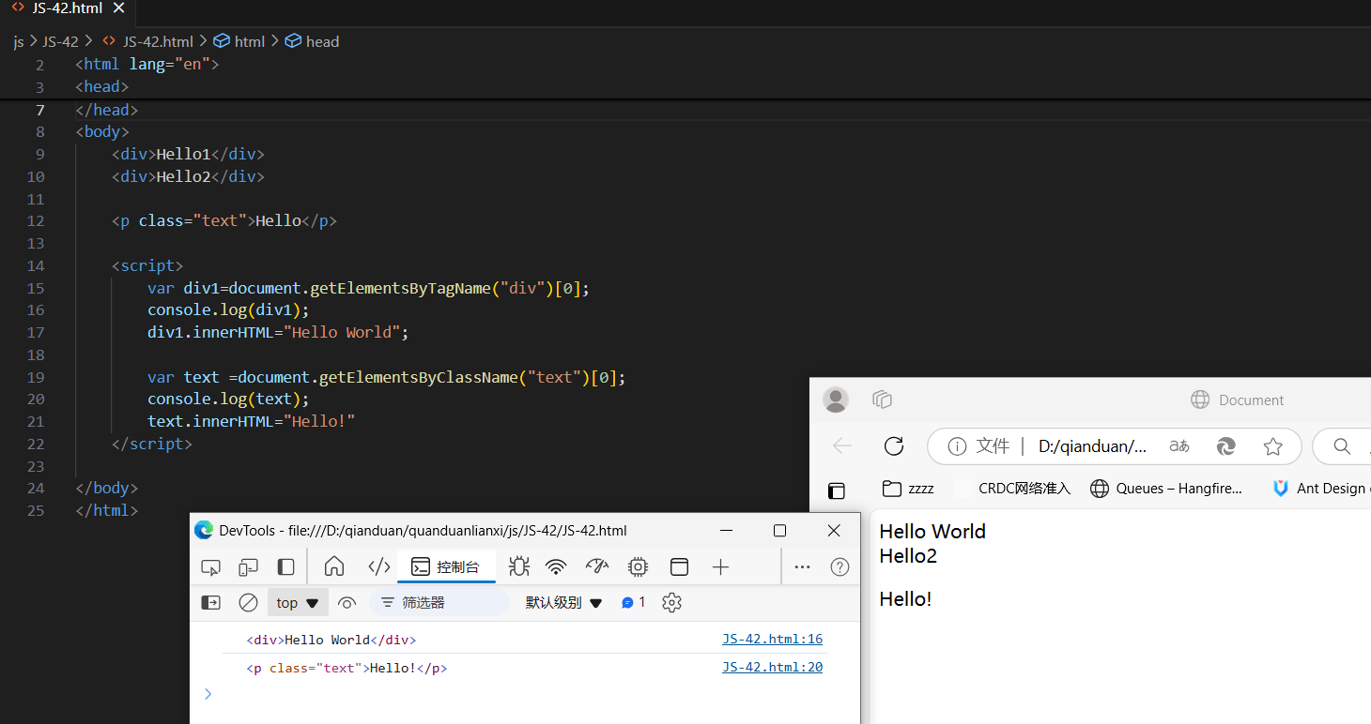Click the Hello! paragraph in page
Screen dimensions: 1371x724
[905, 599]
